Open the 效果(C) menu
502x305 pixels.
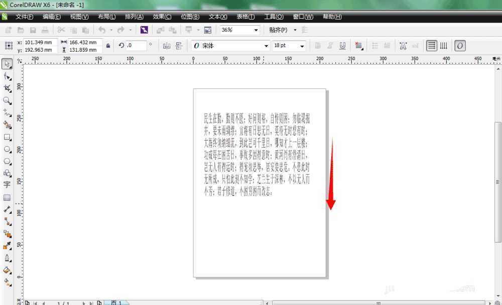point(162,17)
